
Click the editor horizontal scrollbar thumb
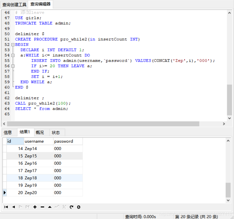click(x=103, y=124)
